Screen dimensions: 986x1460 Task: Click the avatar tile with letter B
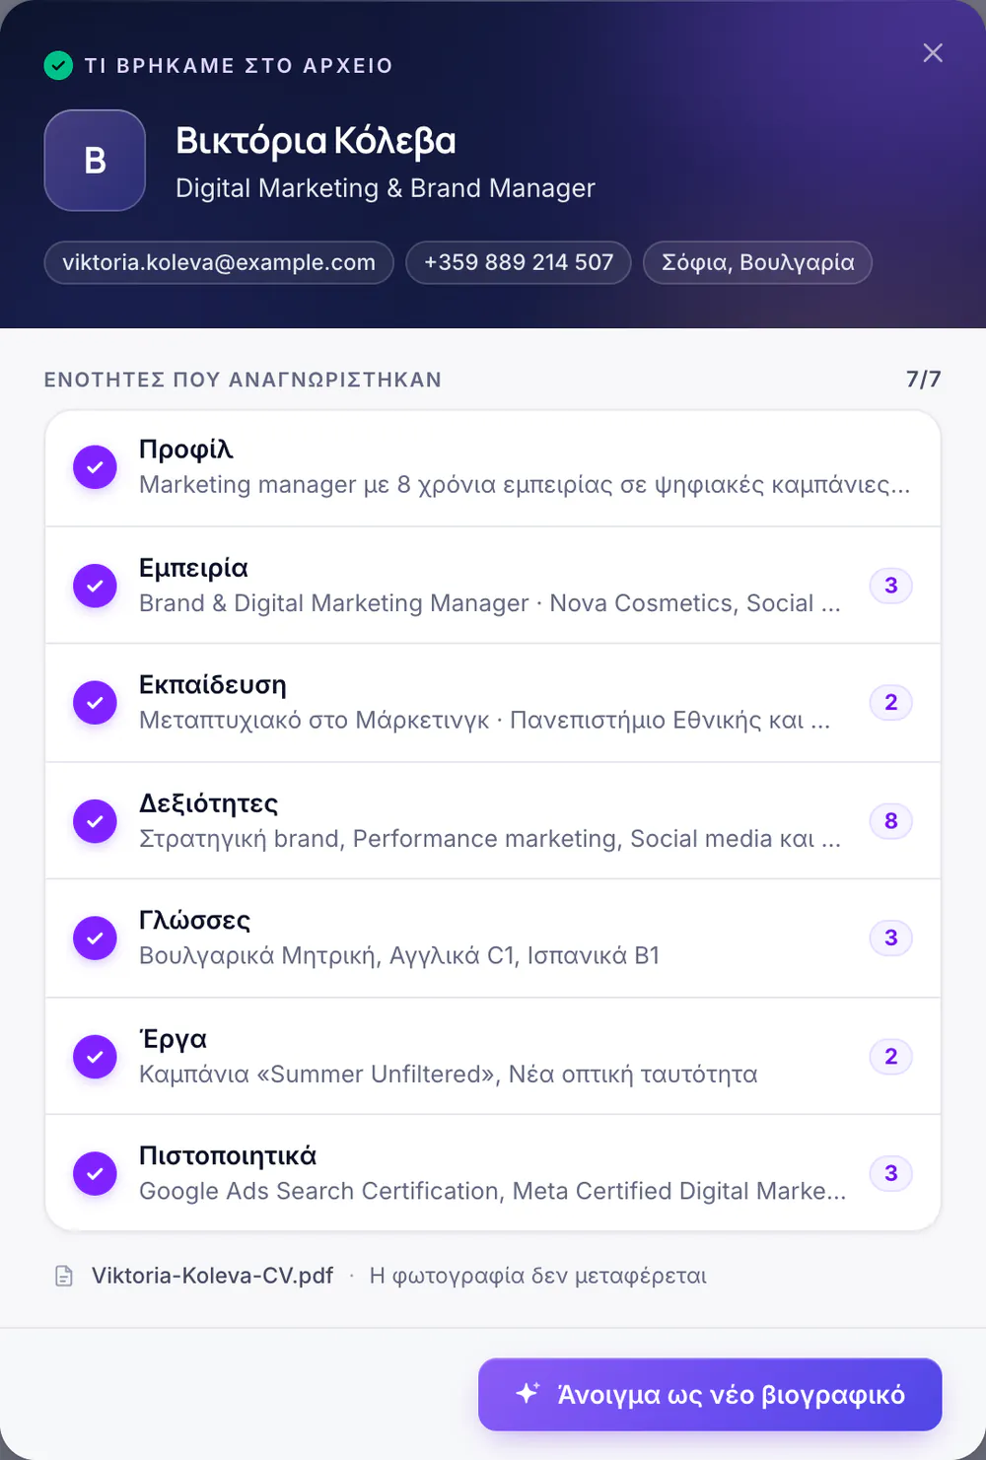click(x=95, y=161)
